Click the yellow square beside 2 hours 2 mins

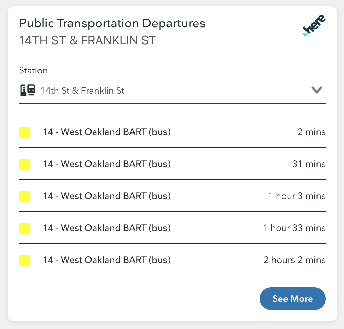24,261
